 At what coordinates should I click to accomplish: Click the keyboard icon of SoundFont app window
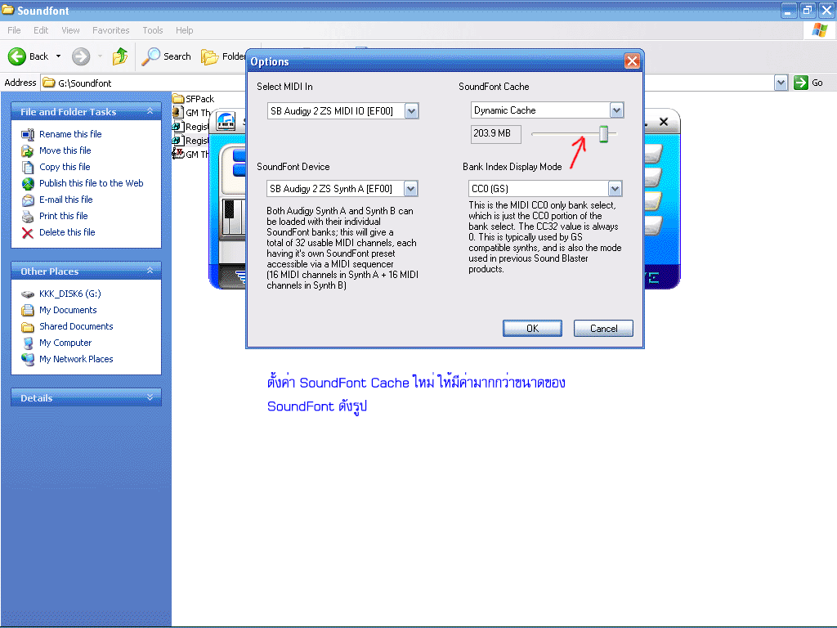[x=226, y=123]
